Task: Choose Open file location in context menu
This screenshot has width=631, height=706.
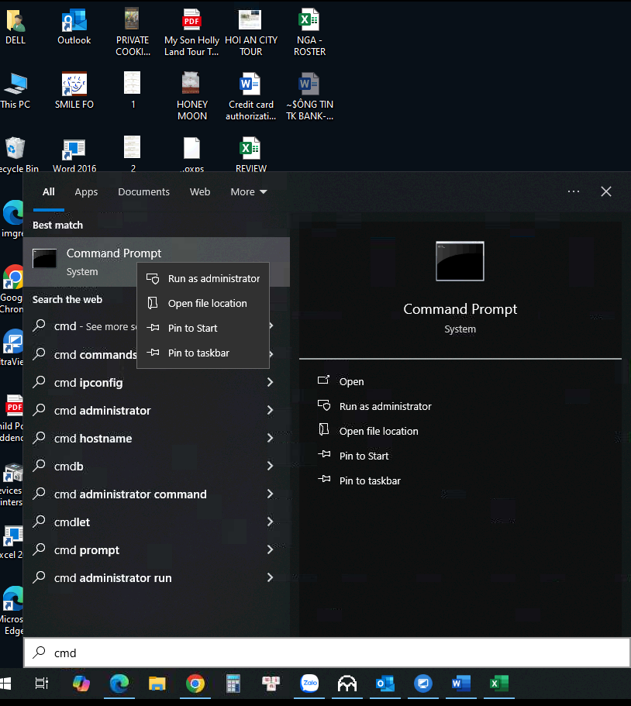Action: [207, 304]
